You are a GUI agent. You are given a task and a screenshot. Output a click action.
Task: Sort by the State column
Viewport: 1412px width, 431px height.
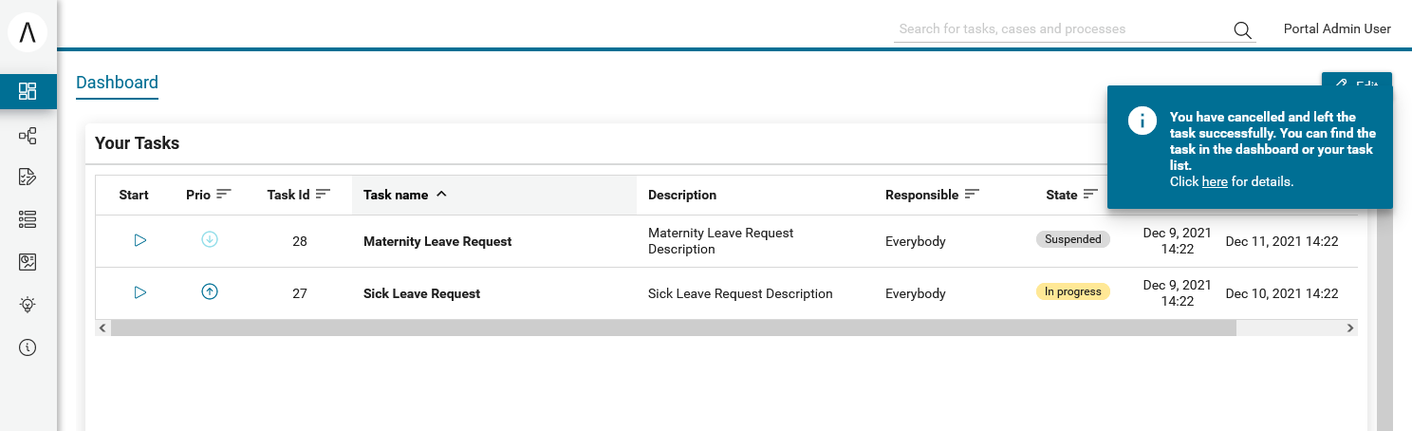point(1090,194)
